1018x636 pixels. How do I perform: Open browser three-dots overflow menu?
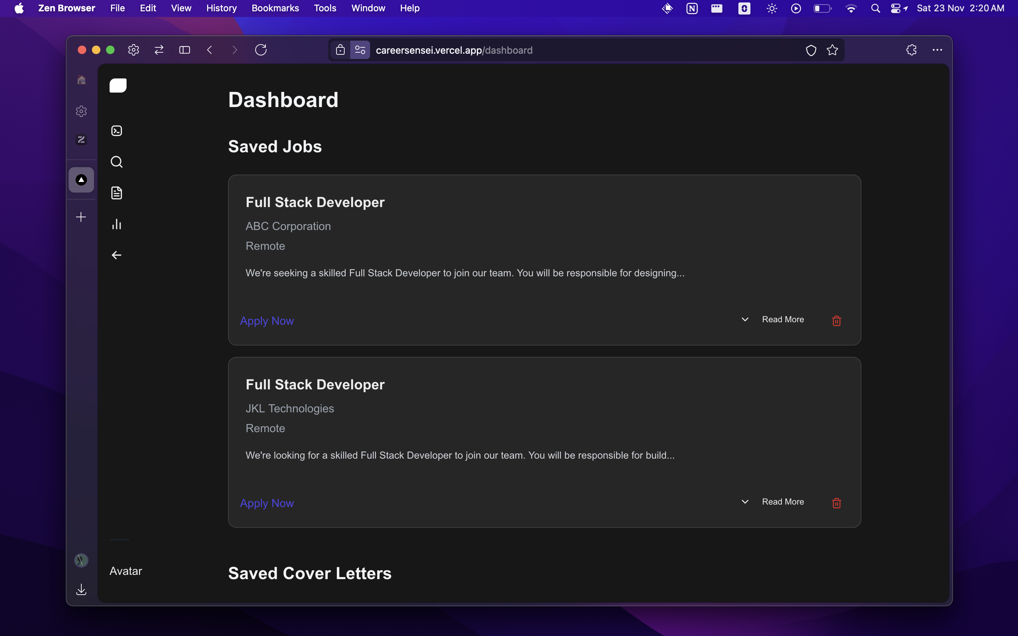pyautogui.click(x=937, y=50)
